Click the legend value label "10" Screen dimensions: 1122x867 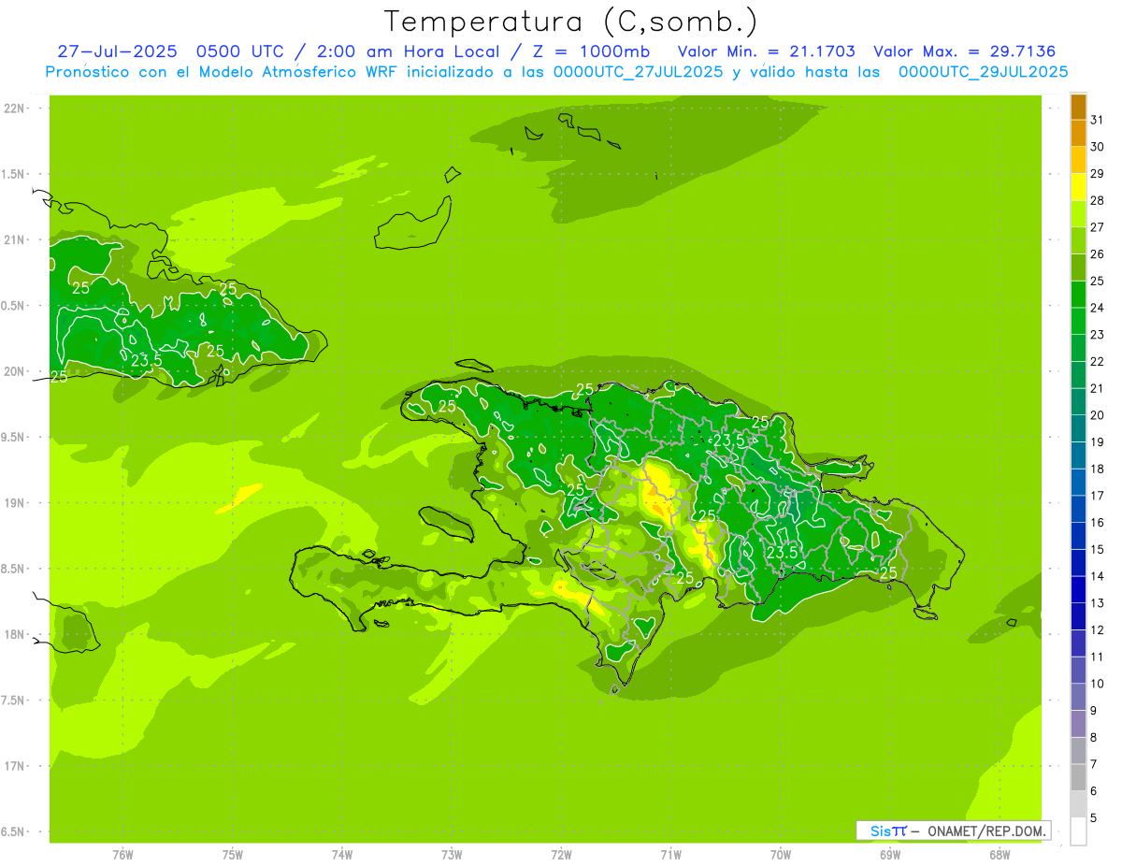point(1097,684)
